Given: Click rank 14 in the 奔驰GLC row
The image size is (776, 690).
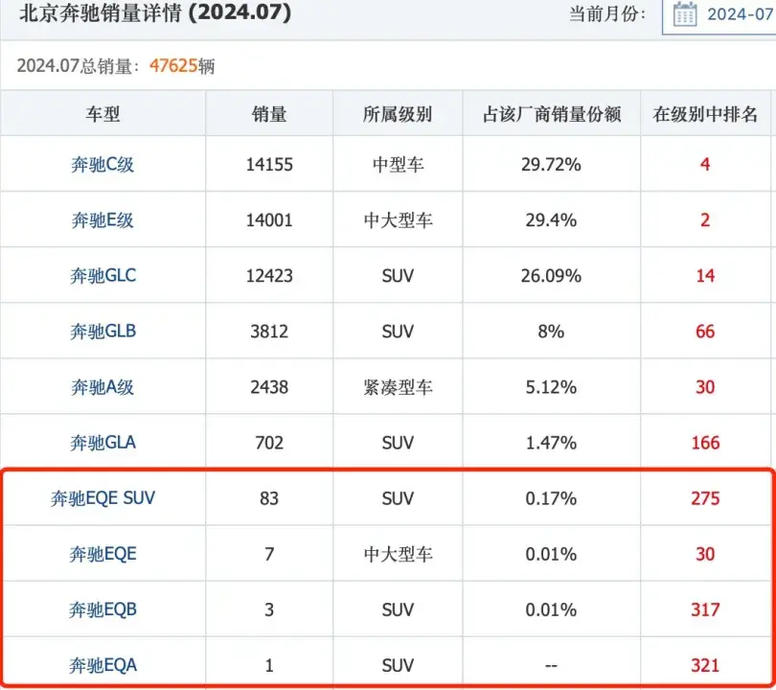Looking at the screenshot, I should click(705, 276).
